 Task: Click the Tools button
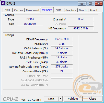click(51, 99)
